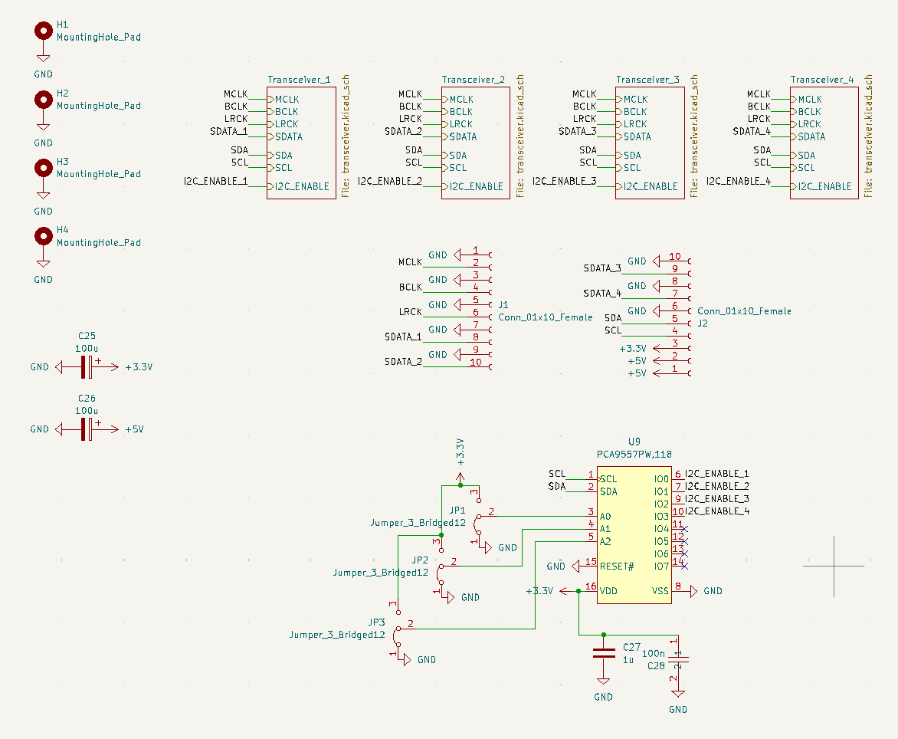
Task: Click the GND power symbol below C28
Action: 678,694
